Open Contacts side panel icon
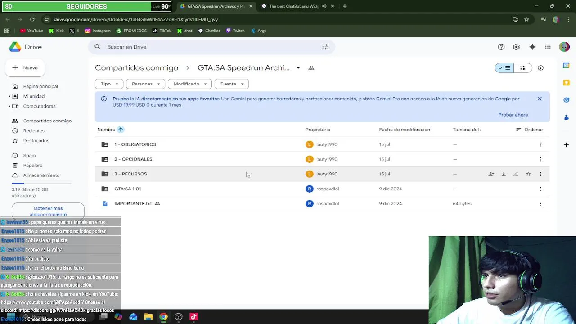Viewport: 576px width, 324px height. (x=566, y=117)
